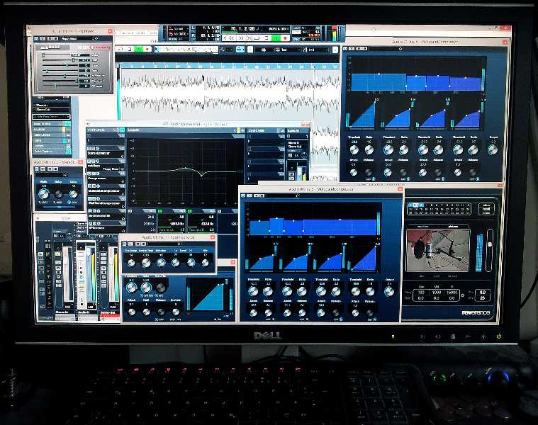The image size is (538, 425).
Task: Open the Inserts section header in Channel Settings
Action: [106, 130]
